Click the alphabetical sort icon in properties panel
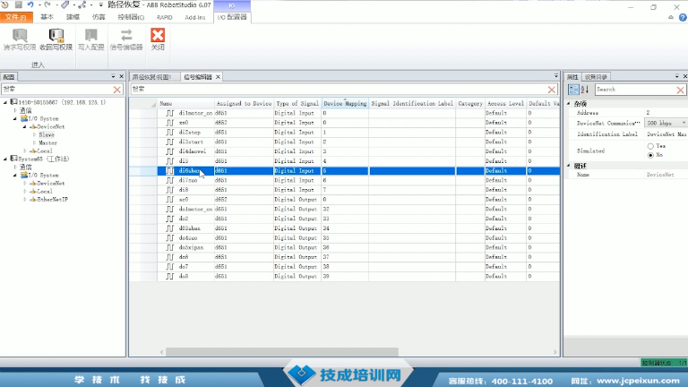This screenshot has height=387, width=688. click(584, 90)
